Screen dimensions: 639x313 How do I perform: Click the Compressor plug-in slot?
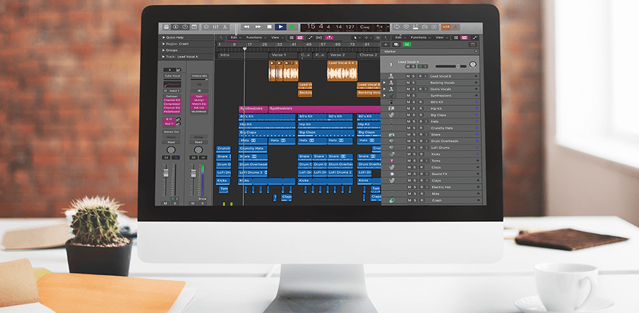[172, 104]
